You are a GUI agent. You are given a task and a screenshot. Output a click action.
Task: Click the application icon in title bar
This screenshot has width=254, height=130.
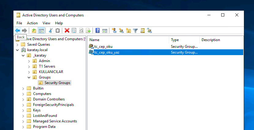coord(18,15)
